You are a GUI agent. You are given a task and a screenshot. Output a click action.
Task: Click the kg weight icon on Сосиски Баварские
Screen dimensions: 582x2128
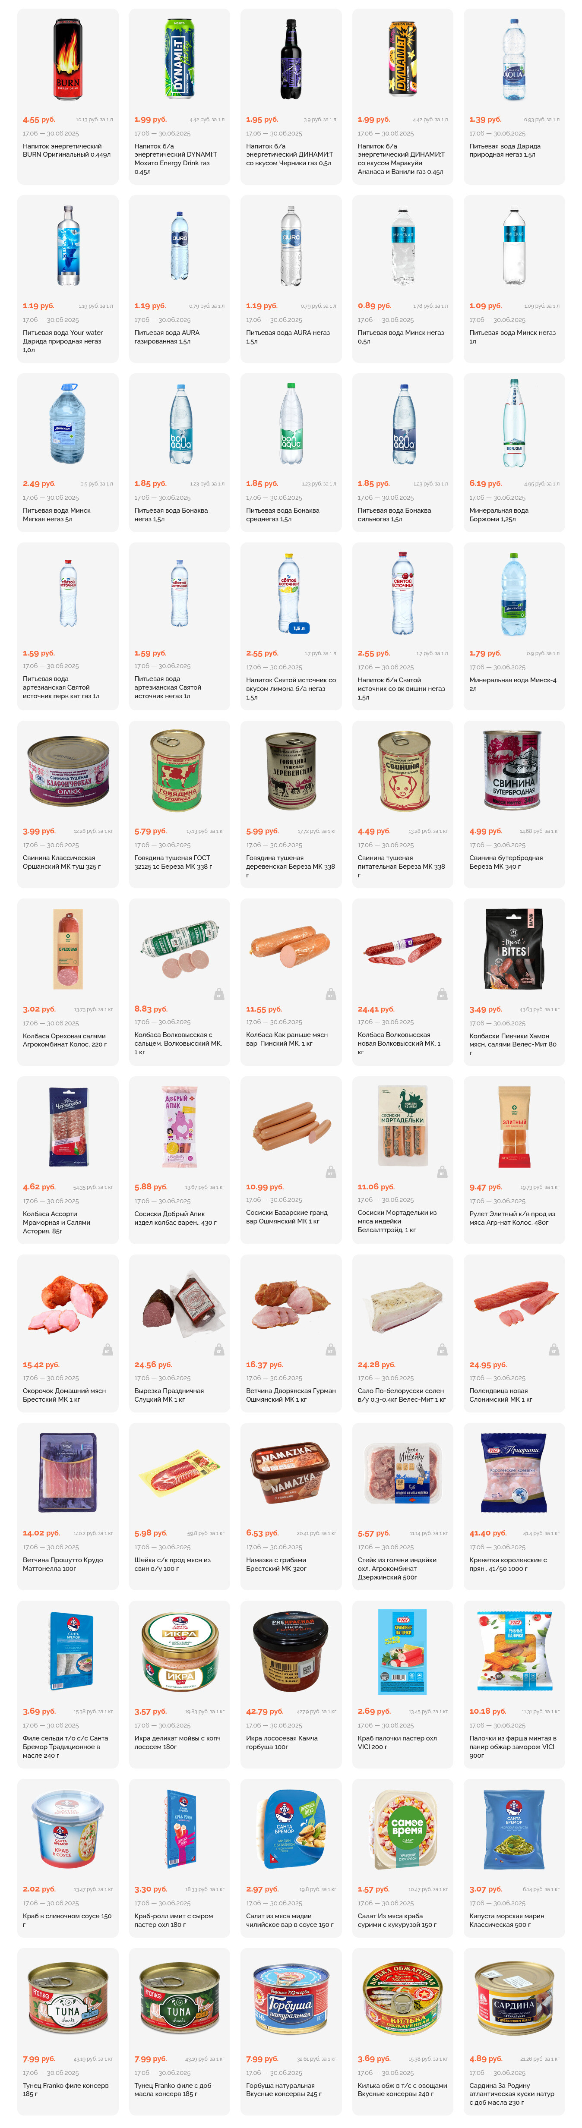pos(331,1171)
